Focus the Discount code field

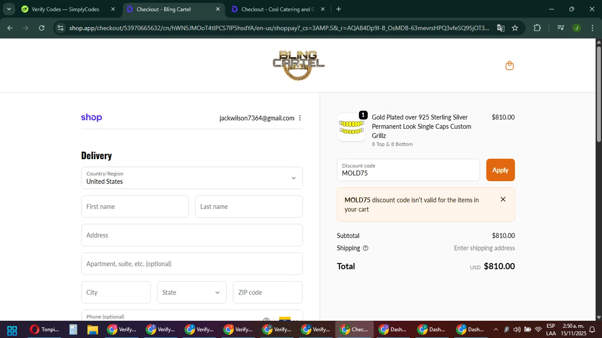[408, 170]
